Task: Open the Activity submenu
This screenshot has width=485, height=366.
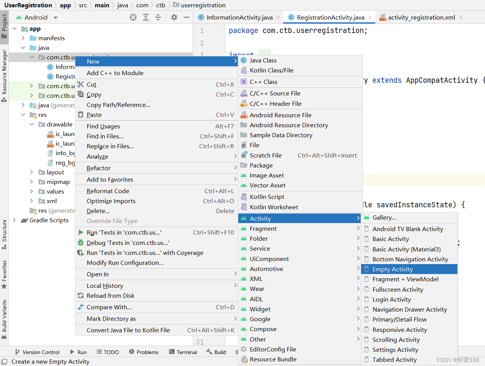Action: 300,218
